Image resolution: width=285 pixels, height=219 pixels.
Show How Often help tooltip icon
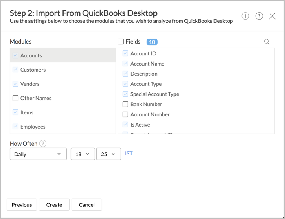coord(43,144)
